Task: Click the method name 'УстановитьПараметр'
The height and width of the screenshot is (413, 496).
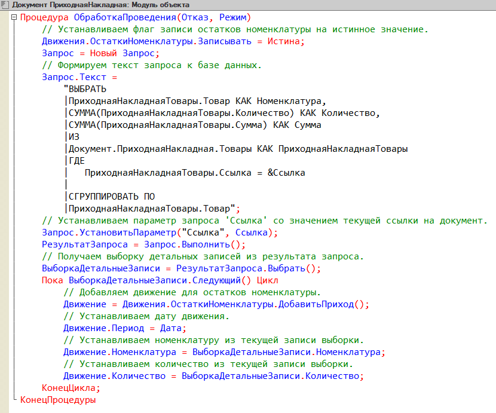Action: pos(128,232)
